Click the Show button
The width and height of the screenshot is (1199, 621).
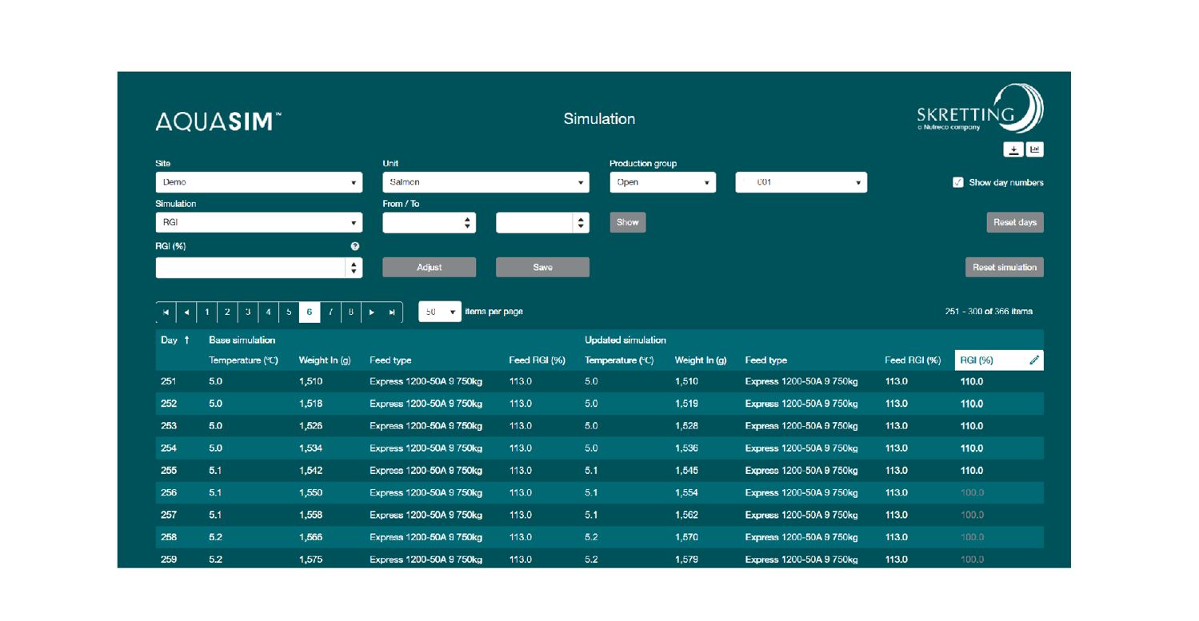point(627,222)
